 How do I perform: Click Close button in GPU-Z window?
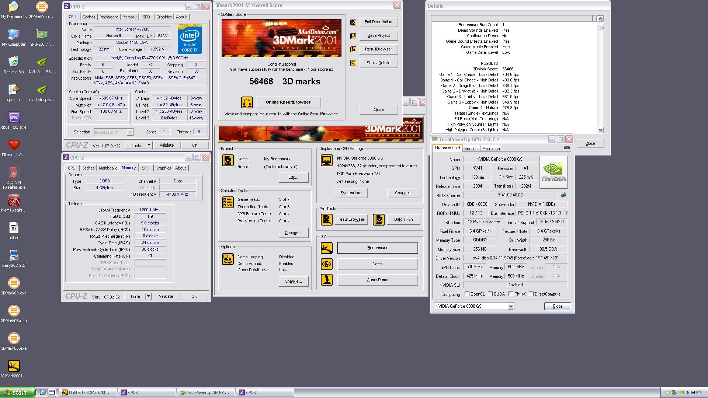pyautogui.click(x=558, y=306)
